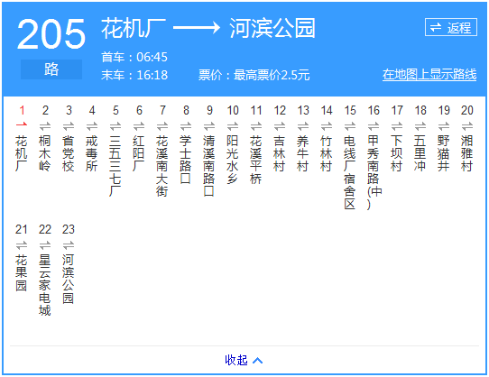Click the transfer icon above 红阳厂
This screenshot has height=377, width=489.
pyautogui.click(x=139, y=126)
